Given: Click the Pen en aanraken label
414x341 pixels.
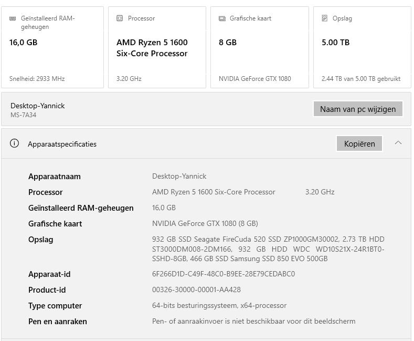Looking at the screenshot, I should [58, 321].
